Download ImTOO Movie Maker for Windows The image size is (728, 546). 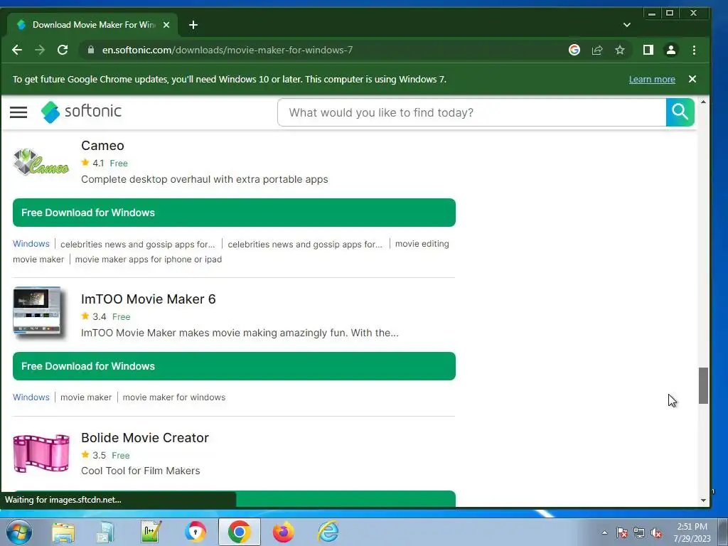(234, 366)
